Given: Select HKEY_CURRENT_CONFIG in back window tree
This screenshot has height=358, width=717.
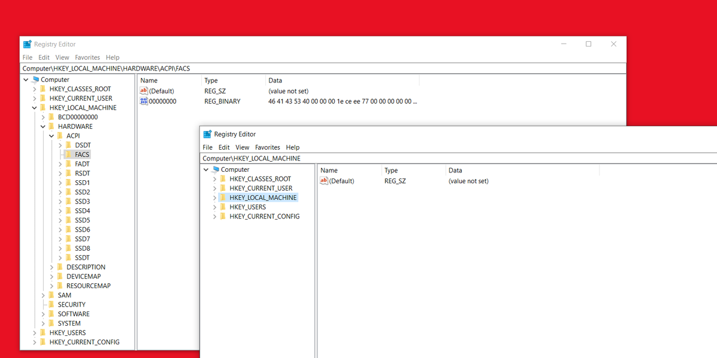Looking at the screenshot, I should (x=84, y=342).
